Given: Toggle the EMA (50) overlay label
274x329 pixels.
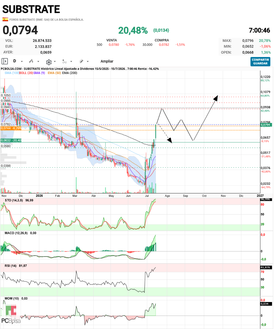Looking at the screenshot, I should 54,73.
